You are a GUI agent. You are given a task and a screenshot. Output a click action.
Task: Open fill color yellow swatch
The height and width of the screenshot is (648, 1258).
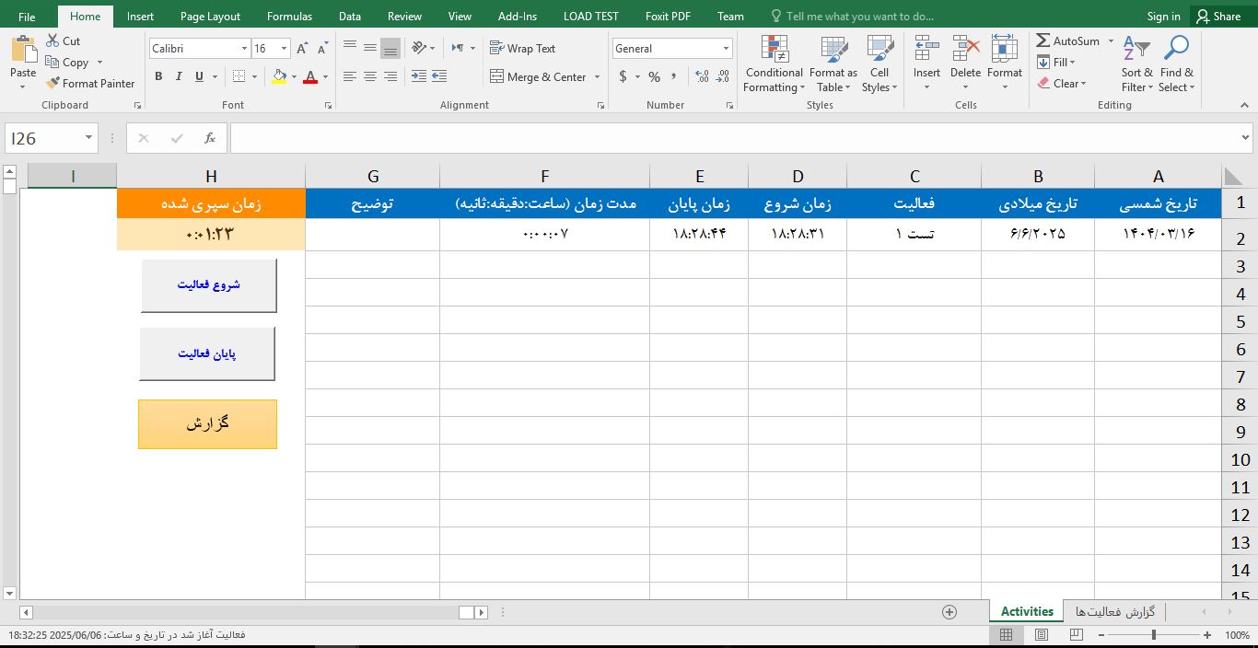(279, 77)
